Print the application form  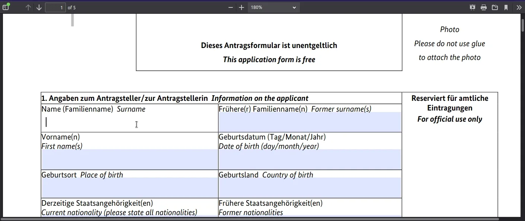483,7
